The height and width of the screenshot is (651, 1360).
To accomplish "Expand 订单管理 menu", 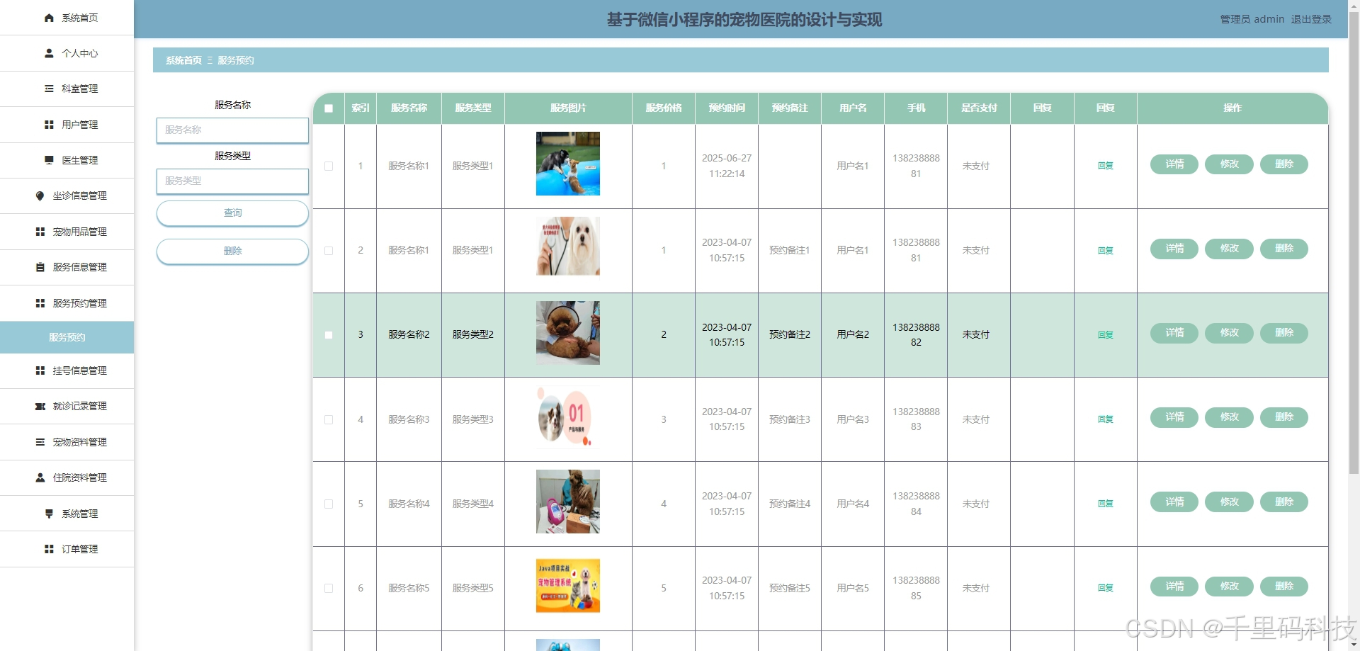I will pos(67,549).
